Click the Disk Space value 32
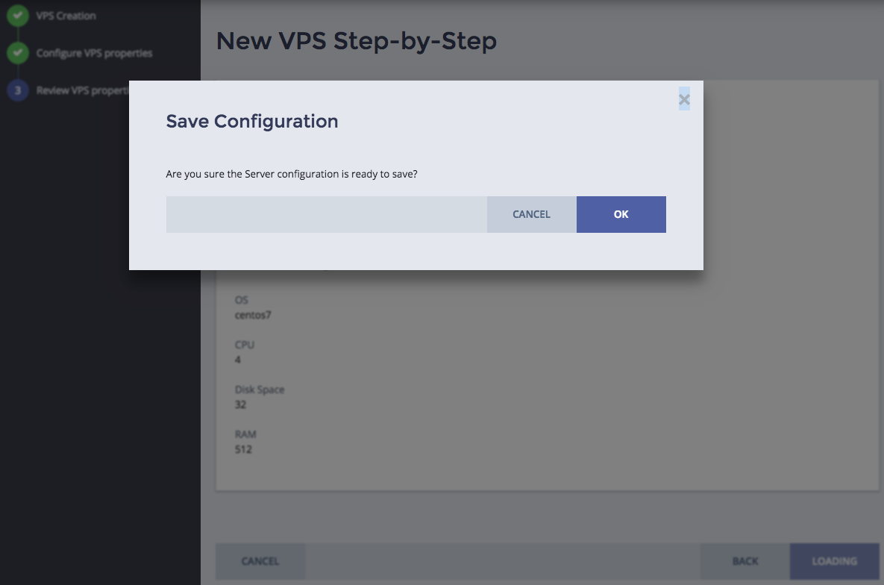This screenshot has height=585, width=884. click(240, 404)
